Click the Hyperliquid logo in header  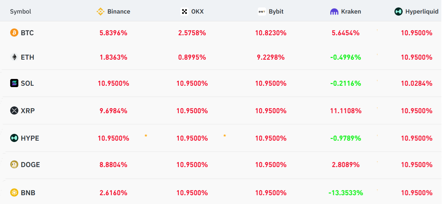[x=398, y=12]
